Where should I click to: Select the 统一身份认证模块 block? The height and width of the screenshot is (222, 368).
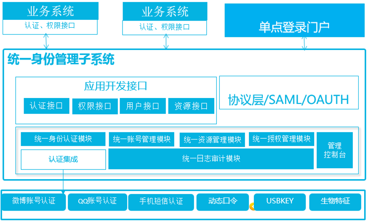[63, 139]
